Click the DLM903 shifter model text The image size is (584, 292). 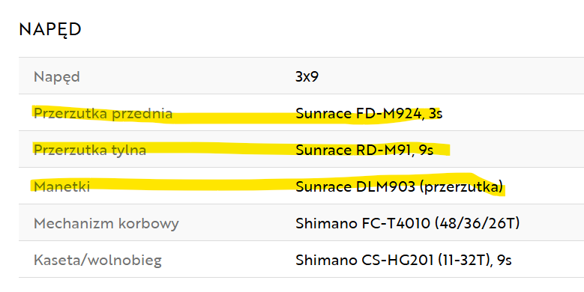[385, 186]
